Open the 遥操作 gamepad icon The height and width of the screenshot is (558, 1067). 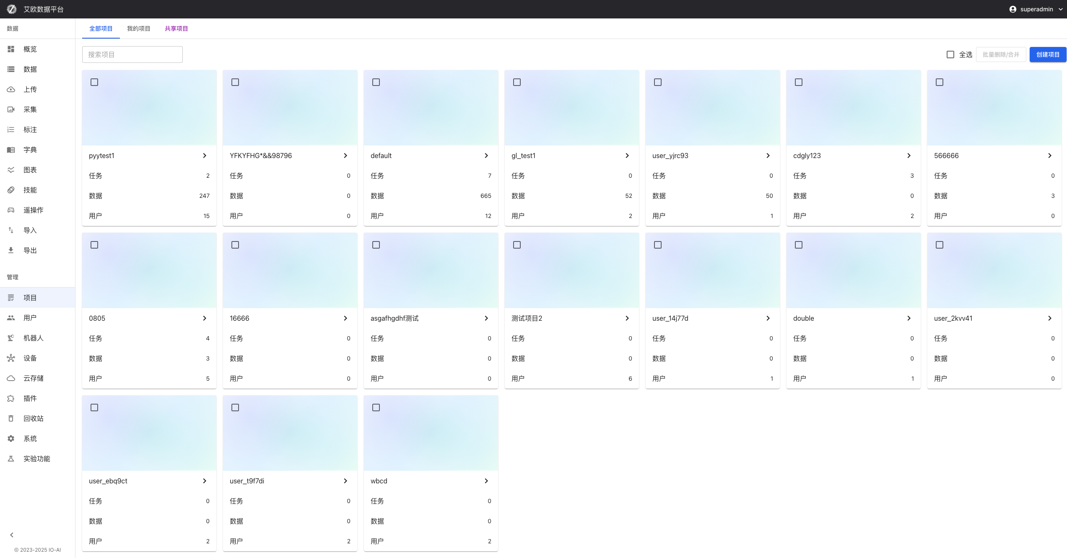tap(11, 210)
